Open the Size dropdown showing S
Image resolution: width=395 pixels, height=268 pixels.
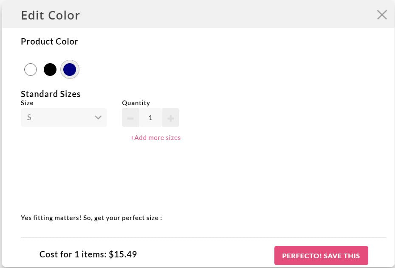pyautogui.click(x=64, y=117)
